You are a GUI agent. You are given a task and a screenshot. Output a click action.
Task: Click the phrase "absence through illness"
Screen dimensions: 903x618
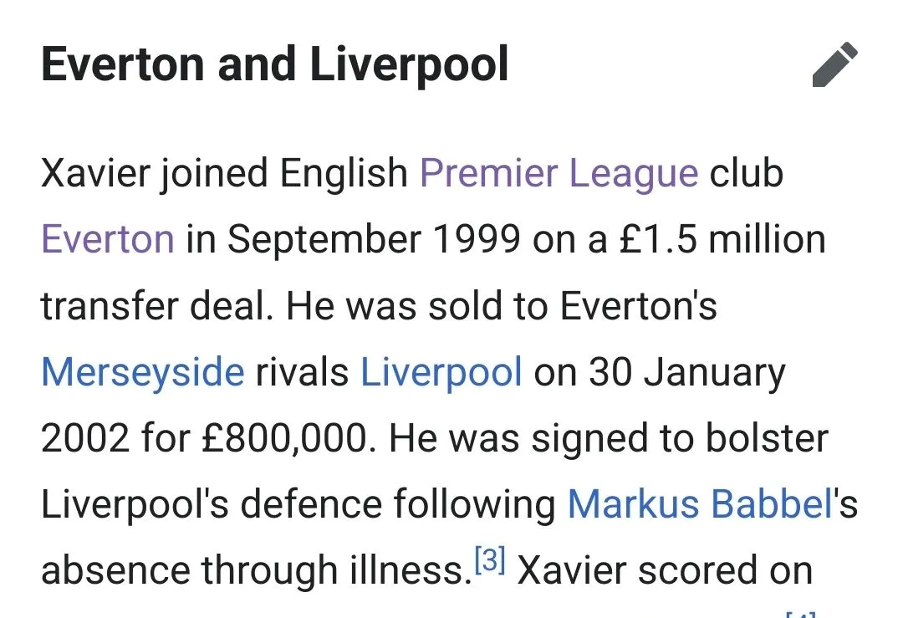click(x=251, y=570)
